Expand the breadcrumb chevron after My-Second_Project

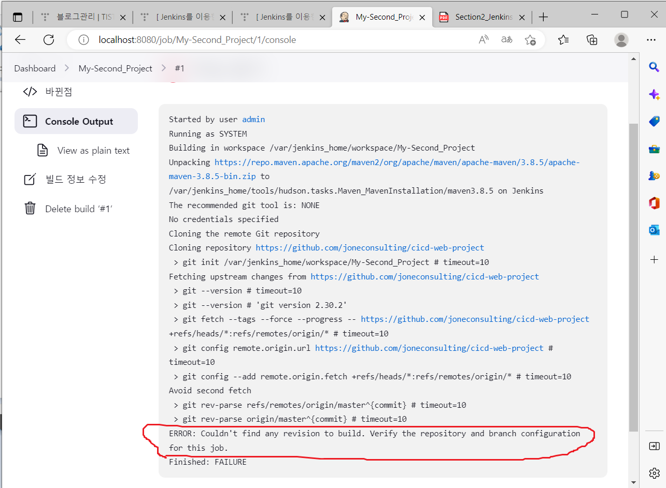click(x=164, y=68)
